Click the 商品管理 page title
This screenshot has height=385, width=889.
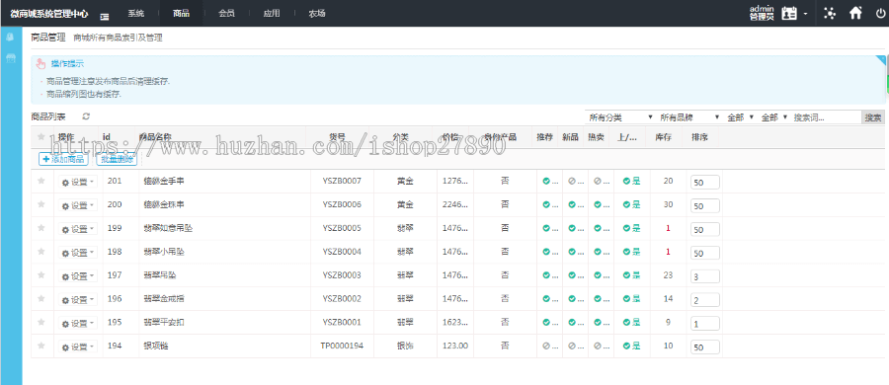[x=48, y=38]
